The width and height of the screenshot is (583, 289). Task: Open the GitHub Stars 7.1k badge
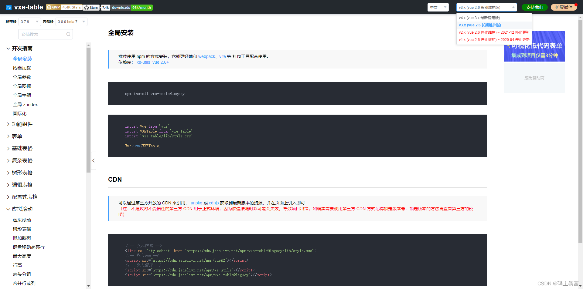pyautogui.click(x=97, y=7)
